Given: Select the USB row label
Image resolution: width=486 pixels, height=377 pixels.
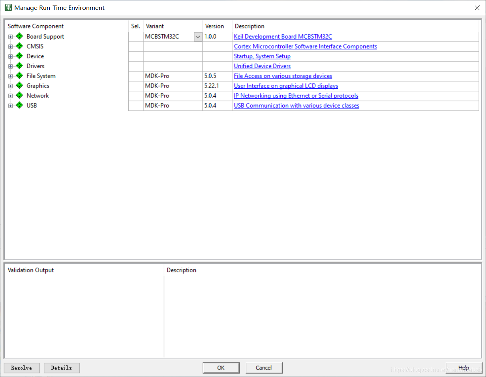Looking at the screenshot, I should tap(32, 105).
